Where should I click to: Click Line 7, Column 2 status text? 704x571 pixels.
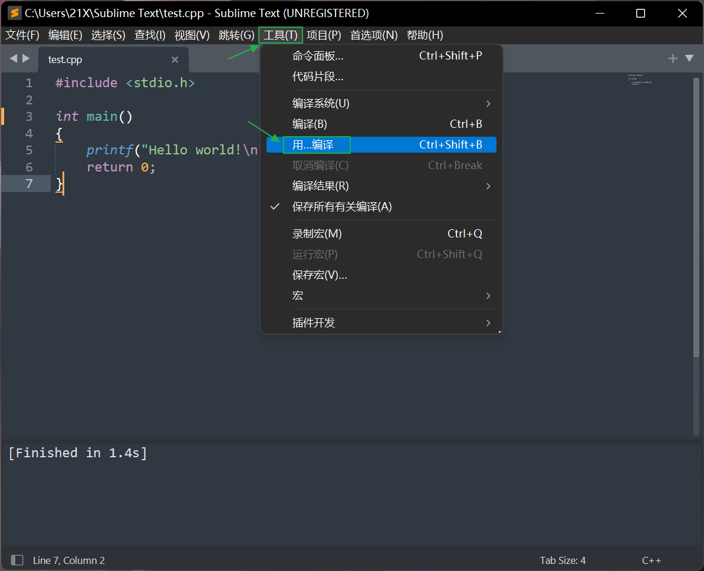[69, 560]
